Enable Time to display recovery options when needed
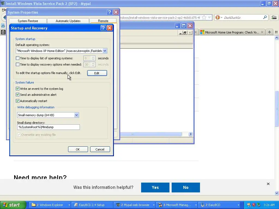Screen dimensions: 279x209 (x=17, y=64)
